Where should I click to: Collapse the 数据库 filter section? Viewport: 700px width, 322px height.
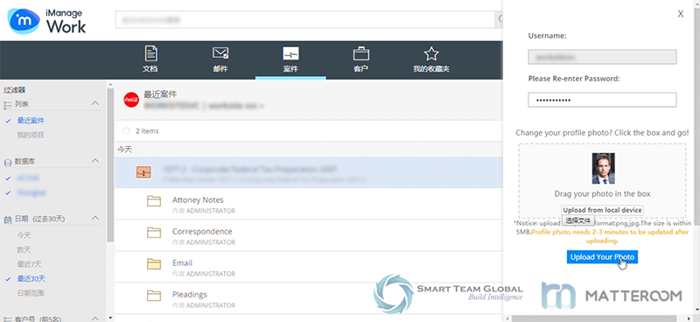pos(95,160)
